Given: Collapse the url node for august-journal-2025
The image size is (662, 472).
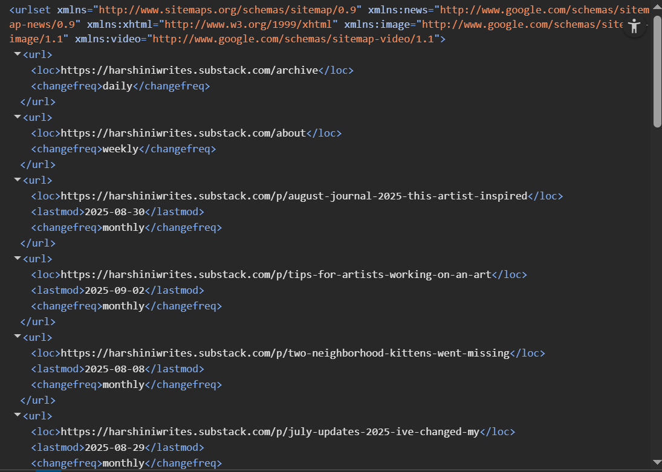Looking at the screenshot, I should click(18, 180).
